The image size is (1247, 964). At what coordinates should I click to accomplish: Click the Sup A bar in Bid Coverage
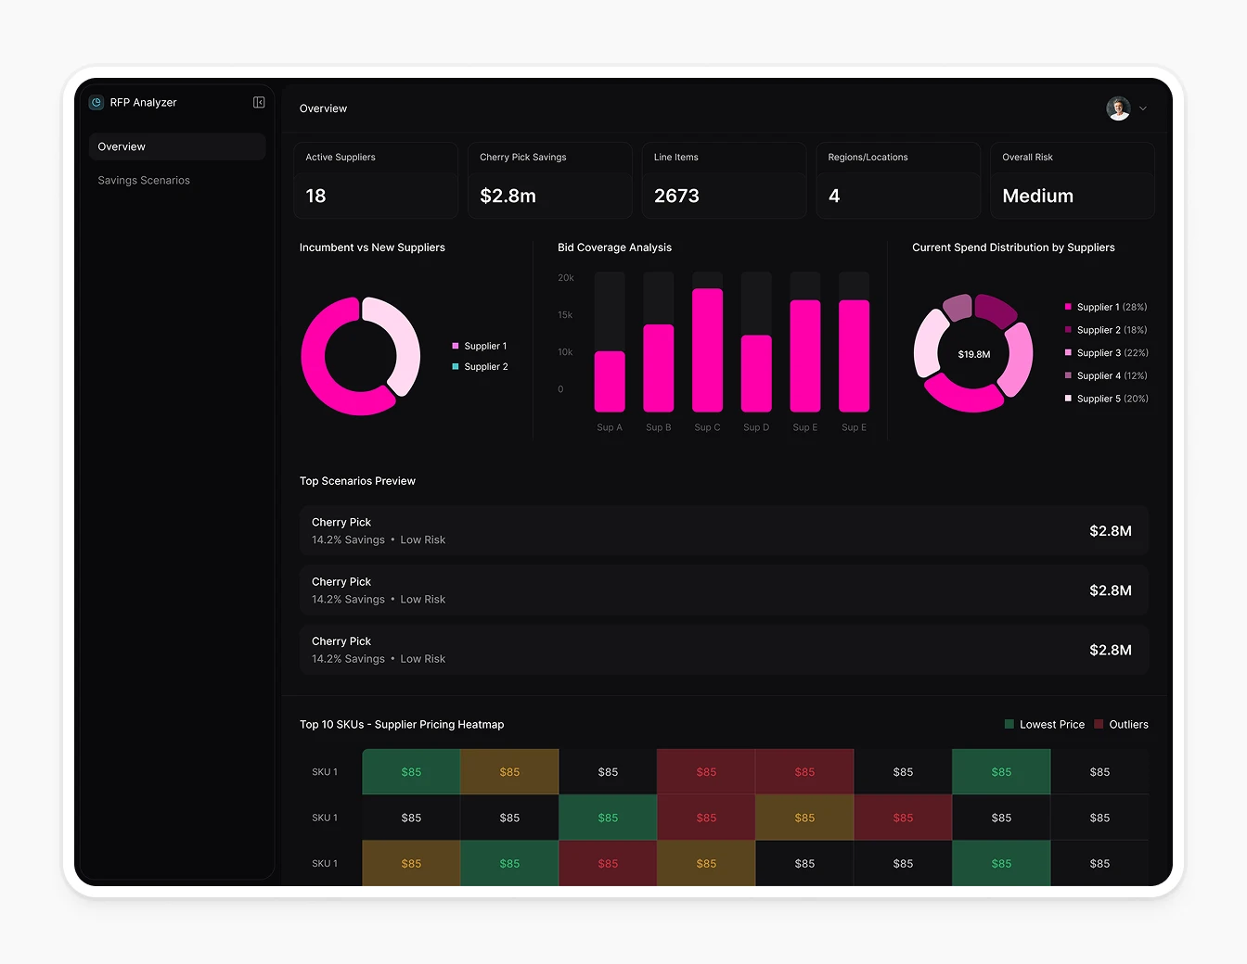click(x=610, y=381)
